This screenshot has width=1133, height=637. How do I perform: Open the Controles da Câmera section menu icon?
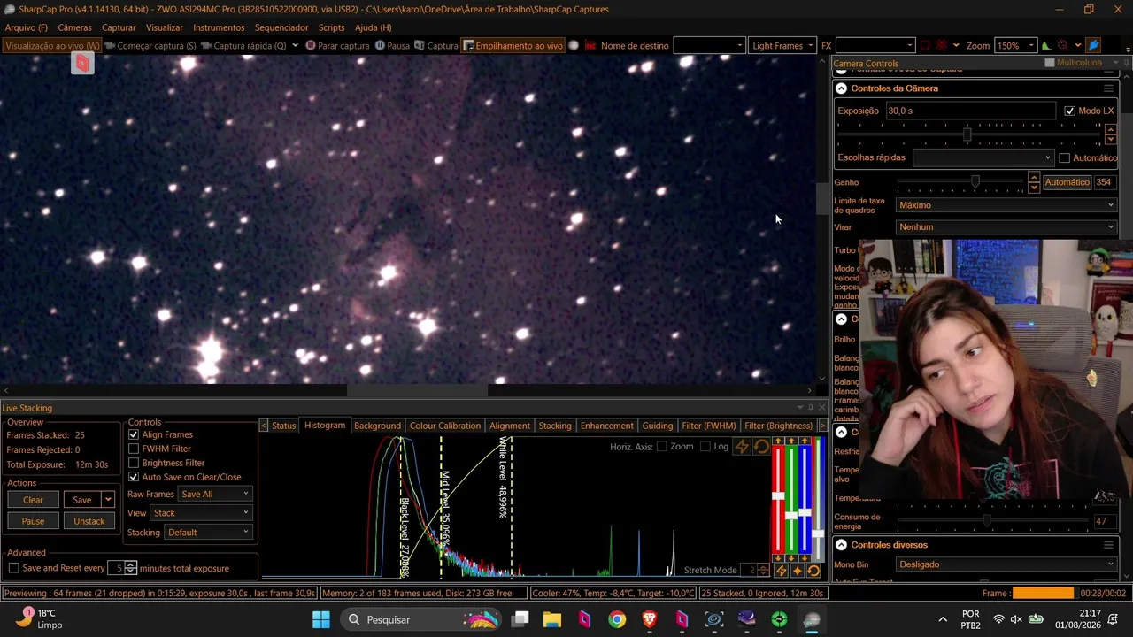coord(1108,88)
